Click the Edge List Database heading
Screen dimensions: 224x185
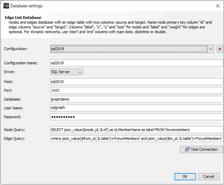point(23,17)
